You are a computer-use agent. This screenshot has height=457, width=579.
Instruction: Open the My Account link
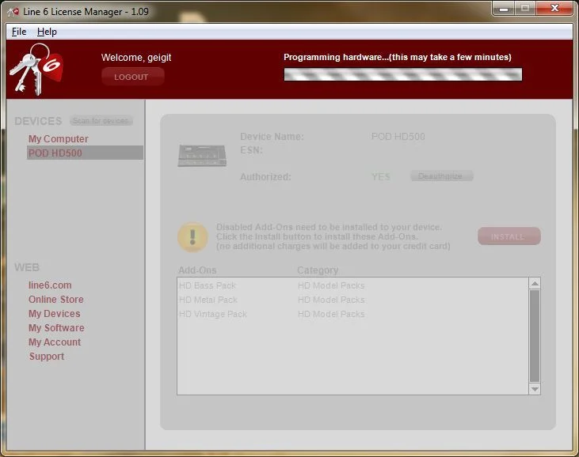click(55, 342)
